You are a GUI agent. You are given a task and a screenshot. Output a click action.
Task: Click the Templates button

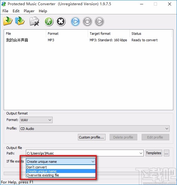[x=154, y=153]
